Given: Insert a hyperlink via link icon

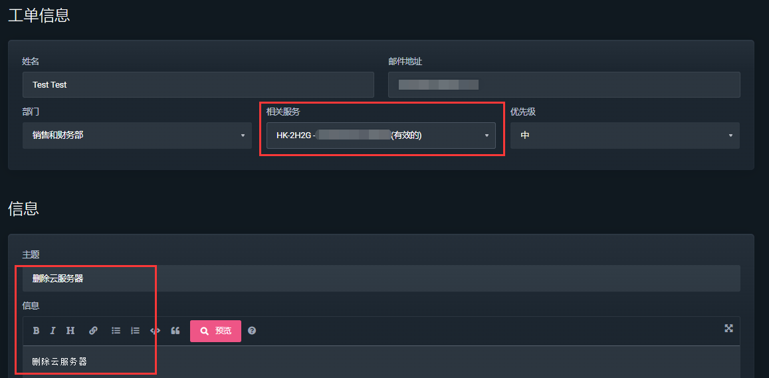Looking at the screenshot, I should pos(94,331).
